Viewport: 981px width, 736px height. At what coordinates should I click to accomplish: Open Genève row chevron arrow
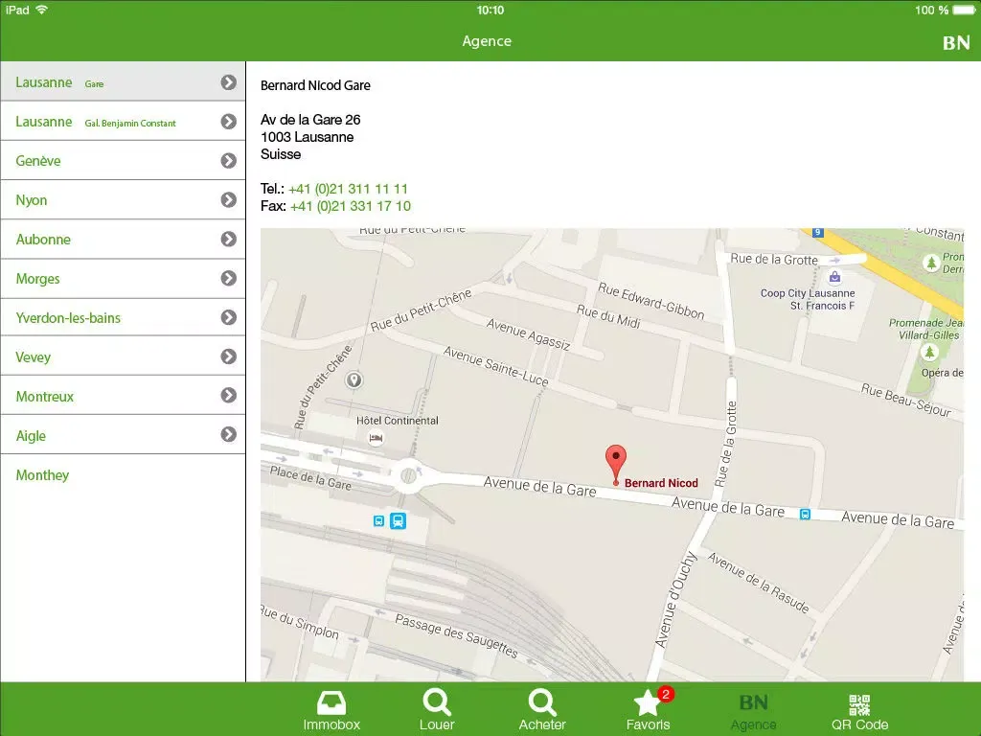click(x=228, y=161)
